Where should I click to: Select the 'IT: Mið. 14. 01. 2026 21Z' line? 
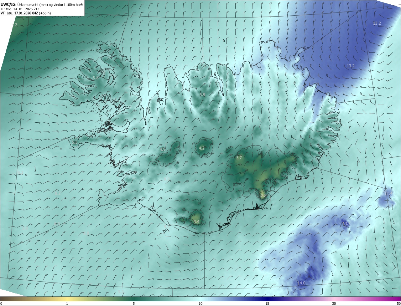[20, 9]
